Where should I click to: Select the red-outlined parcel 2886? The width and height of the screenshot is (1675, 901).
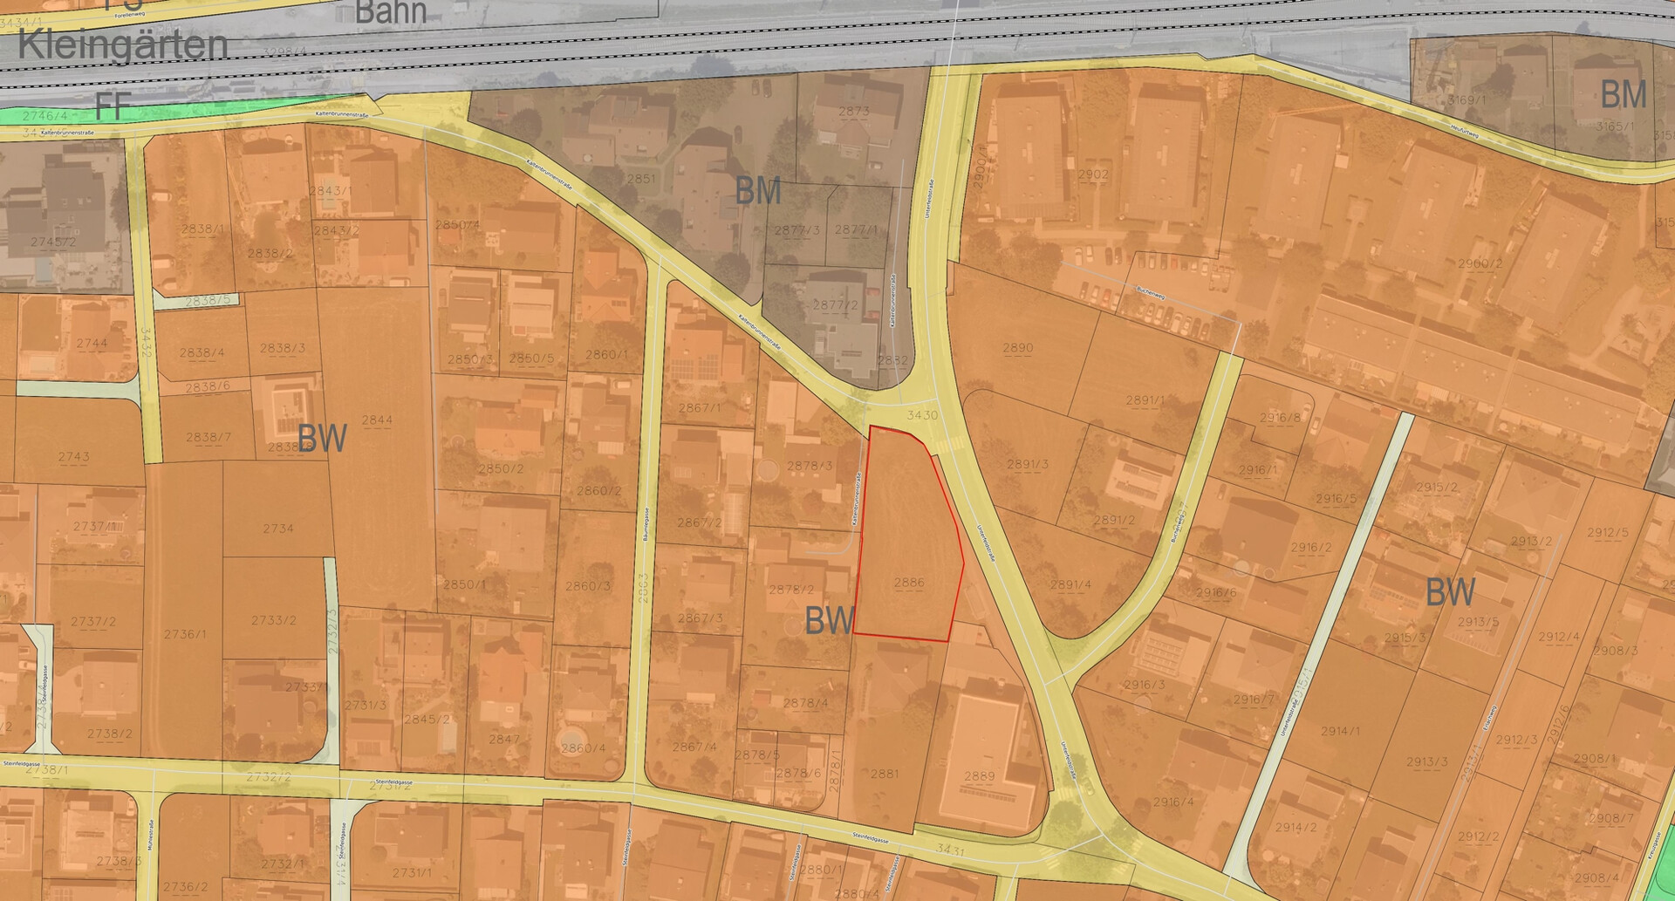coord(907,541)
